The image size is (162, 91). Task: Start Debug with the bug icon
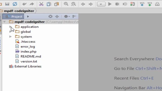pyautogui.click(x=117, y=4)
